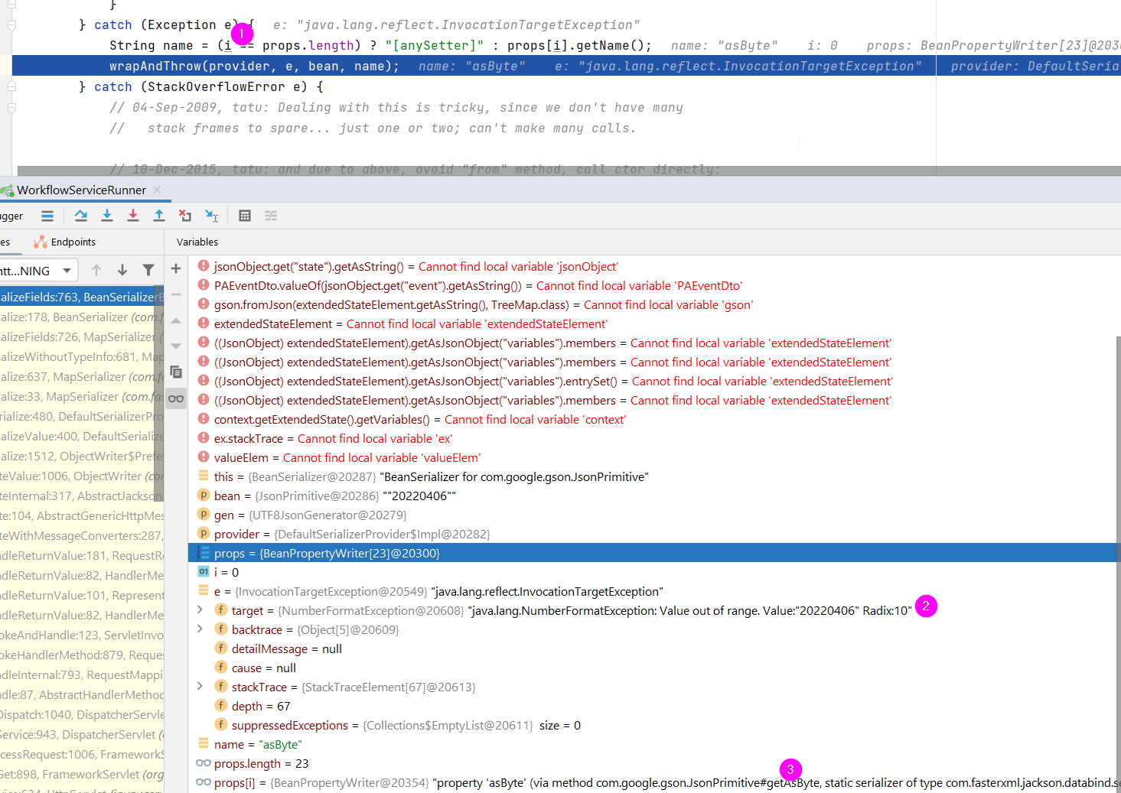Click the red Force Step Into arrow
The height and width of the screenshot is (793, 1121).
pos(133,216)
